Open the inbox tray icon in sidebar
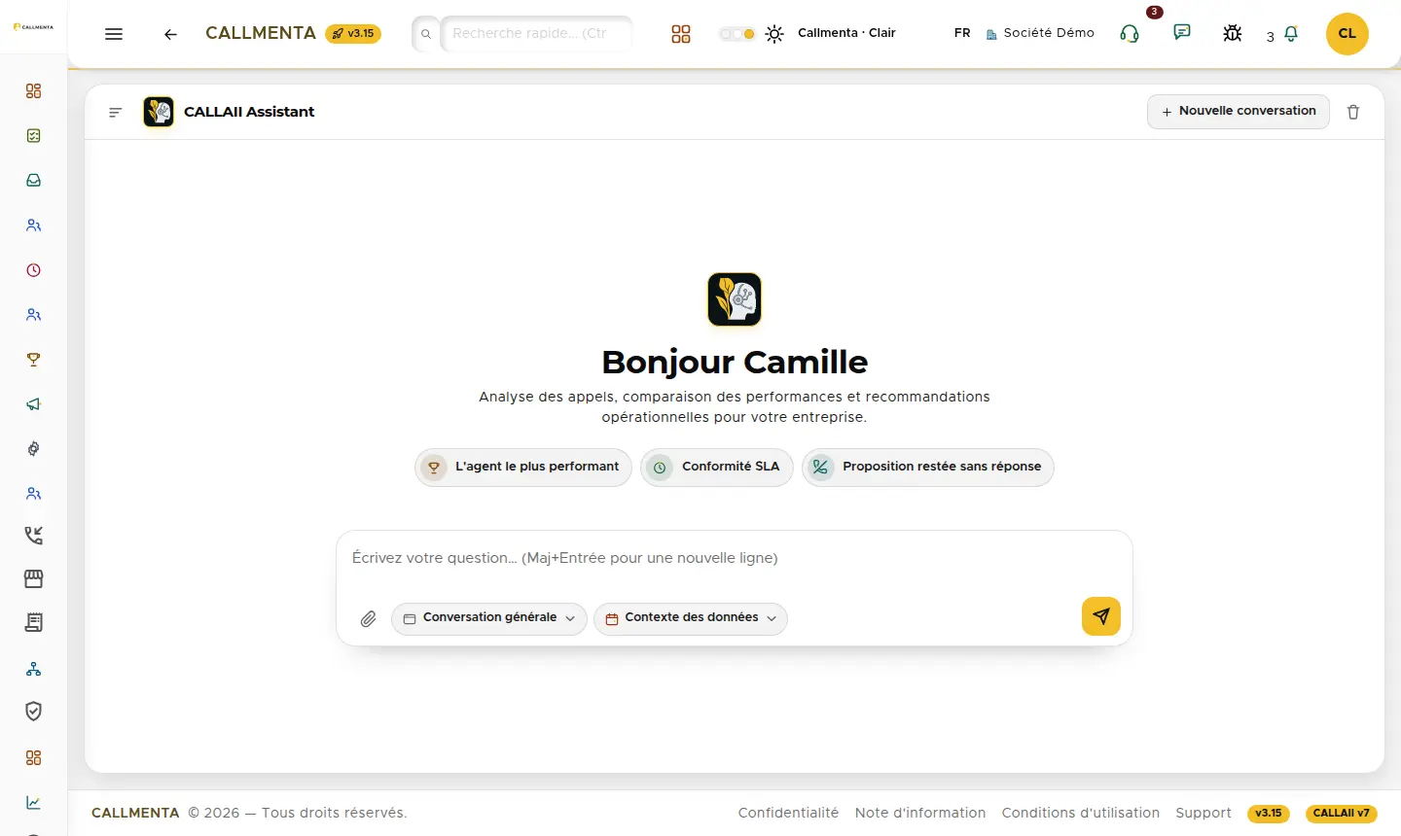1401x836 pixels. coord(34,181)
